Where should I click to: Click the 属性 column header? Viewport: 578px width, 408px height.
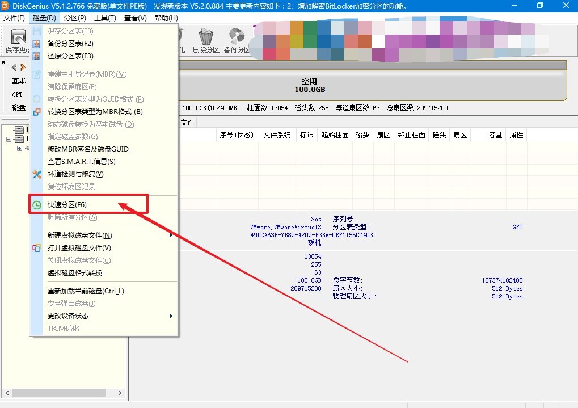pos(516,135)
